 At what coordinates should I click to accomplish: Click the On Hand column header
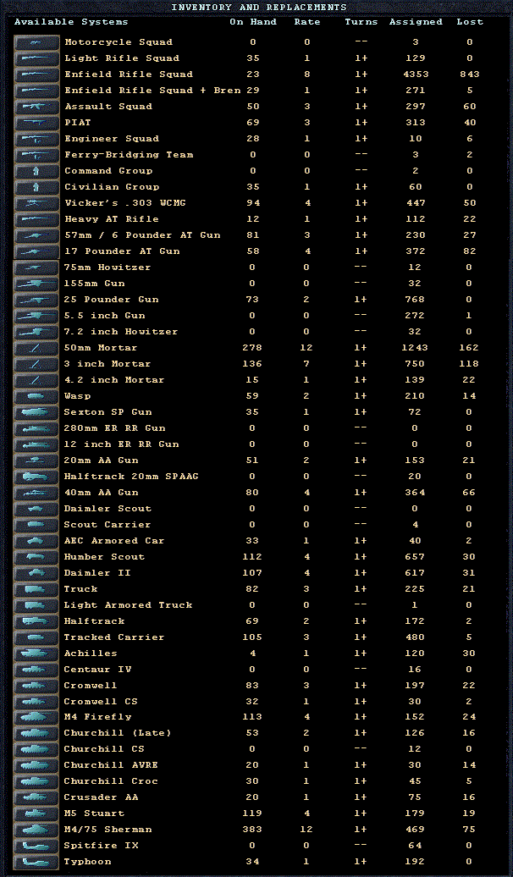click(253, 22)
